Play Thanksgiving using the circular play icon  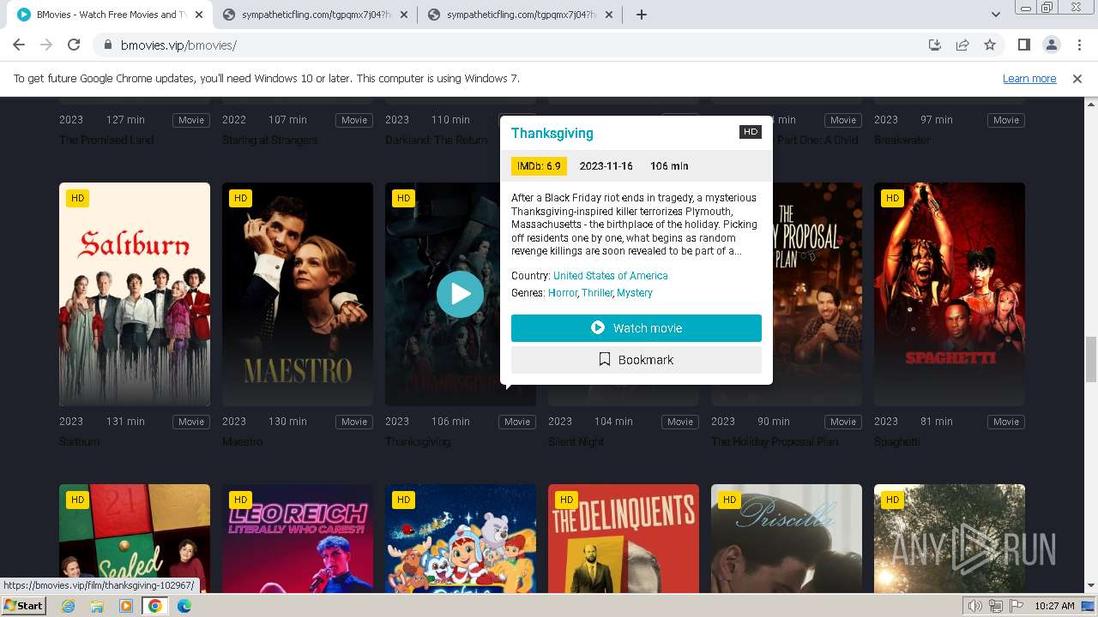point(461,294)
